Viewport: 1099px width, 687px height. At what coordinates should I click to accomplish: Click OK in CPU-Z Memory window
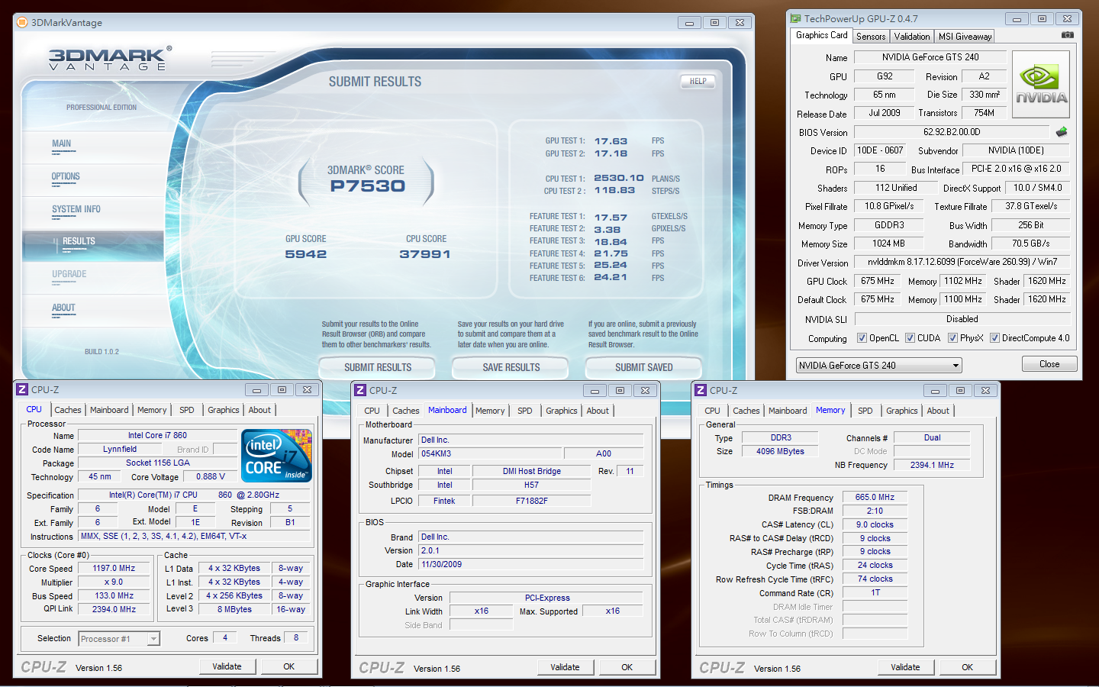(x=967, y=667)
